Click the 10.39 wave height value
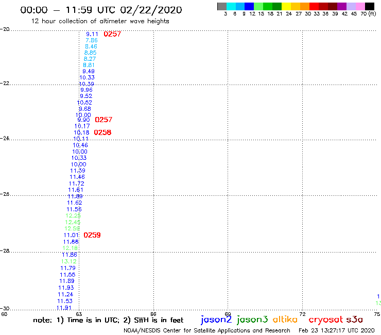 point(86,84)
